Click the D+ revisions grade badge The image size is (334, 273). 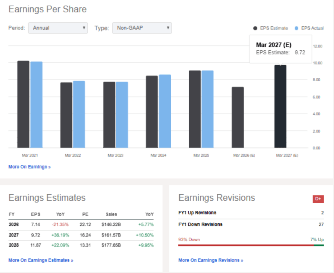tap(318, 199)
